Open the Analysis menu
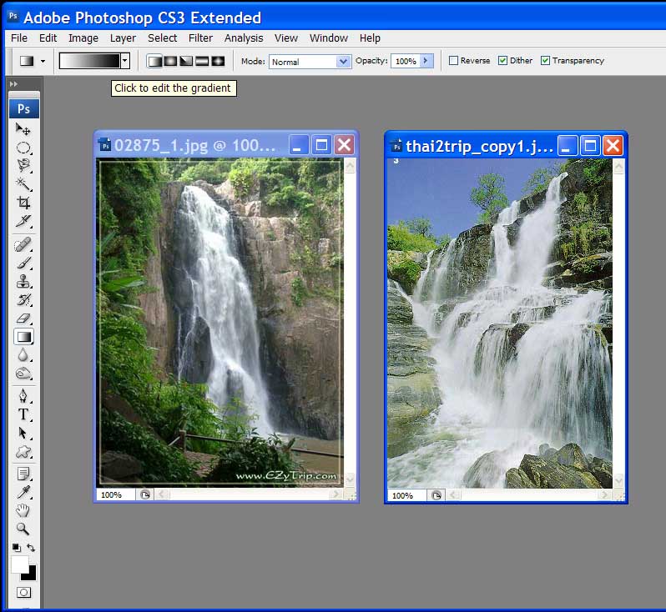 (x=244, y=38)
